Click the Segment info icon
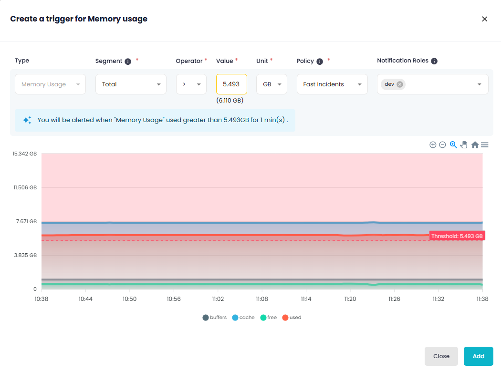 [128, 62]
